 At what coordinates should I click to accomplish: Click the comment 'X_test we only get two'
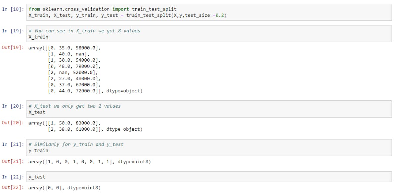75,106
